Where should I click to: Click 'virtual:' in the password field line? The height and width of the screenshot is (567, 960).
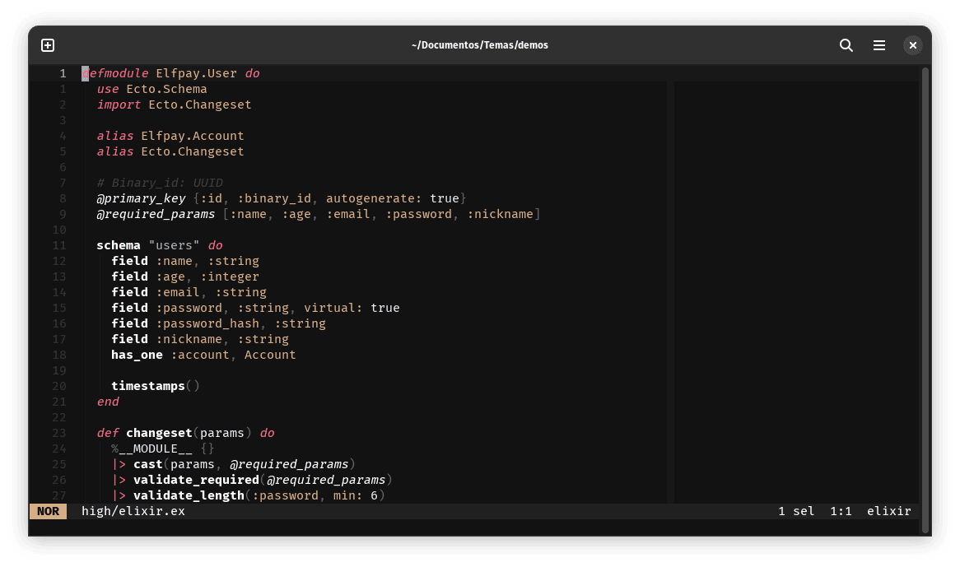click(333, 308)
